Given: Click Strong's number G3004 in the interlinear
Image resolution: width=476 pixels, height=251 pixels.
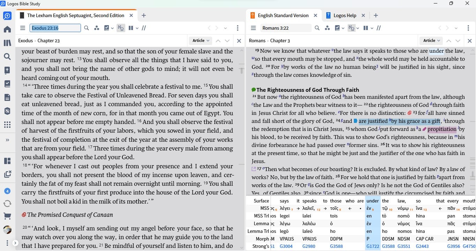Looking at the screenshot, I should 286,246.
